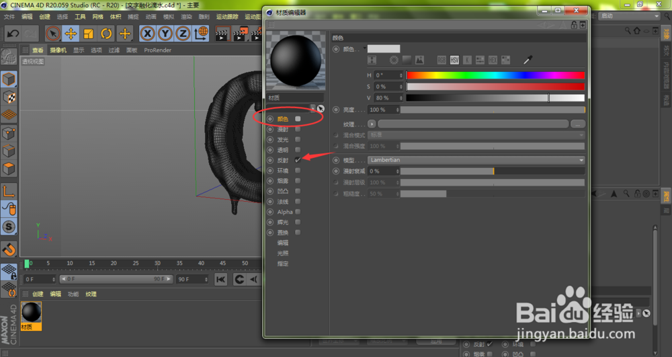
Task: Uncheck the 反射 channel checkbox
Action: [298, 160]
